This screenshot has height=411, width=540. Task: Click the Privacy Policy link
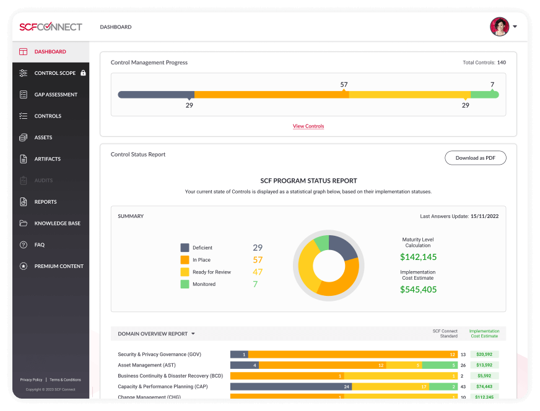(31, 379)
